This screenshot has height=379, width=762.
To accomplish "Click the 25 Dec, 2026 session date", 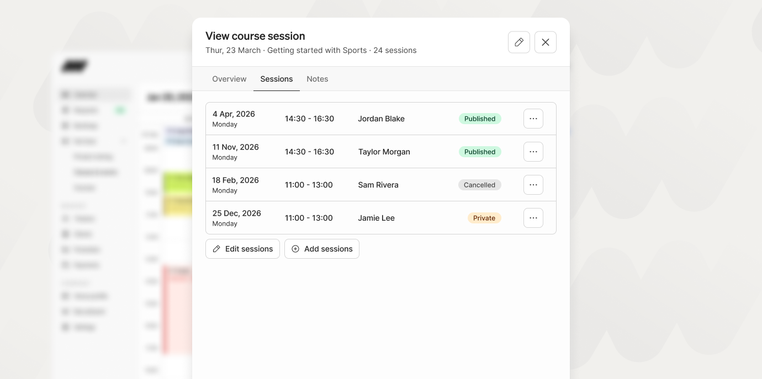I will click(237, 213).
